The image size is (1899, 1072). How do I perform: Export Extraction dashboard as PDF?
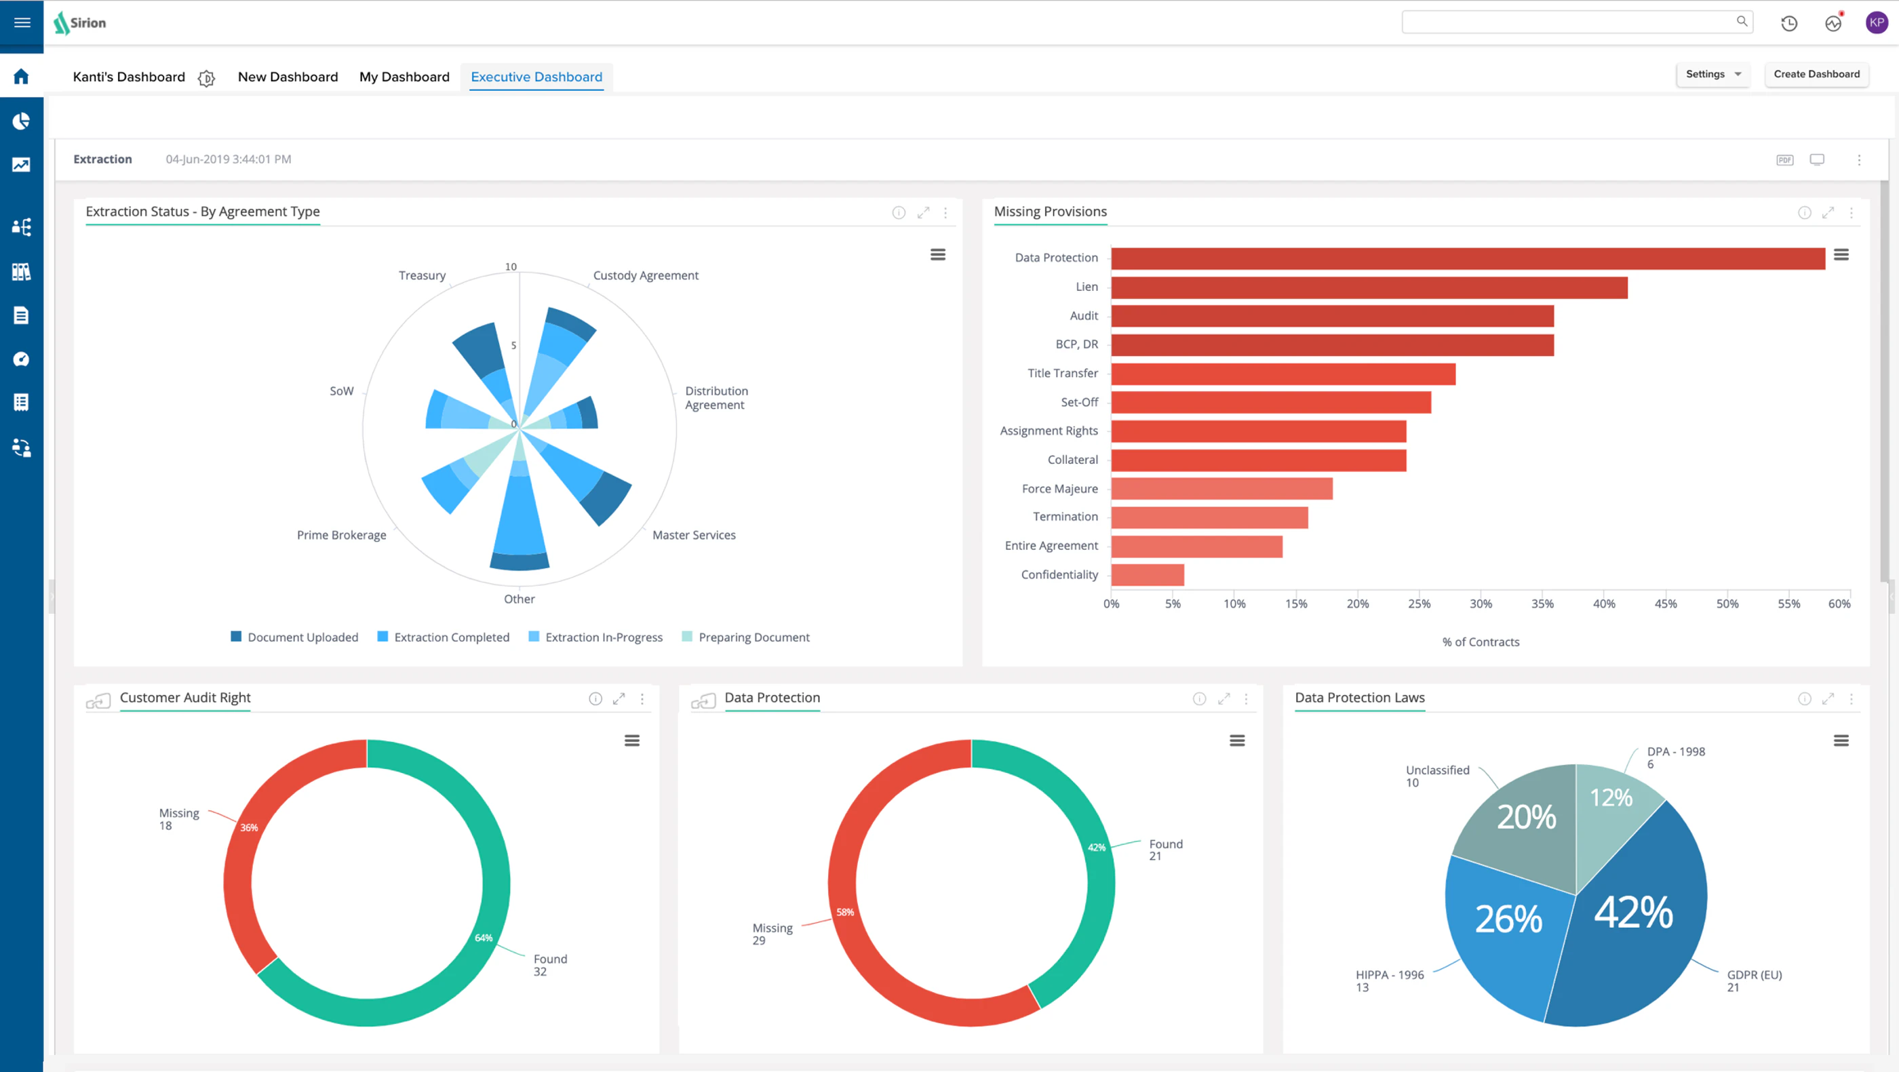point(1785,160)
